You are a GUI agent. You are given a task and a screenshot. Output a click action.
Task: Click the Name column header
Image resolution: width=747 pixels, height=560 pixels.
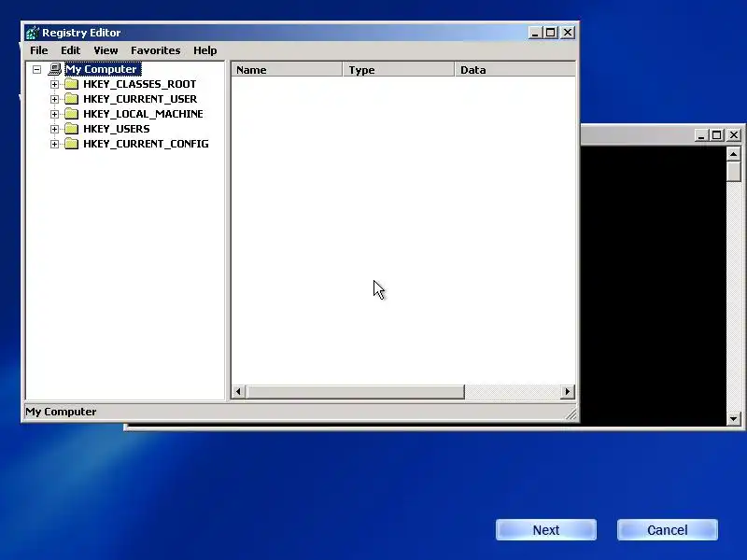(x=287, y=69)
